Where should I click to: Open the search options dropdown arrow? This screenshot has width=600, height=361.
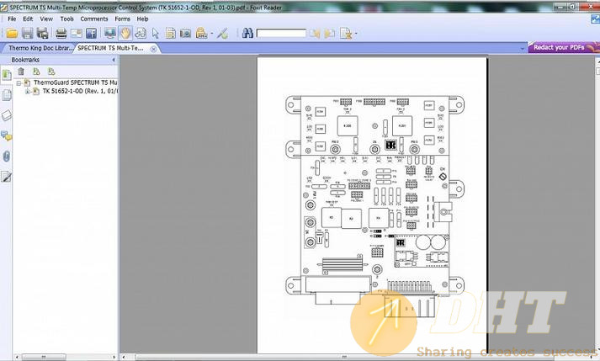(x=356, y=34)
